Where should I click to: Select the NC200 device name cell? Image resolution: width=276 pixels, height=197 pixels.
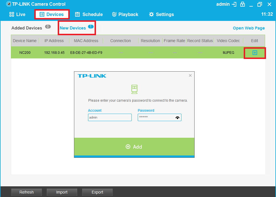pyautogui.click(x=25, y=53)
